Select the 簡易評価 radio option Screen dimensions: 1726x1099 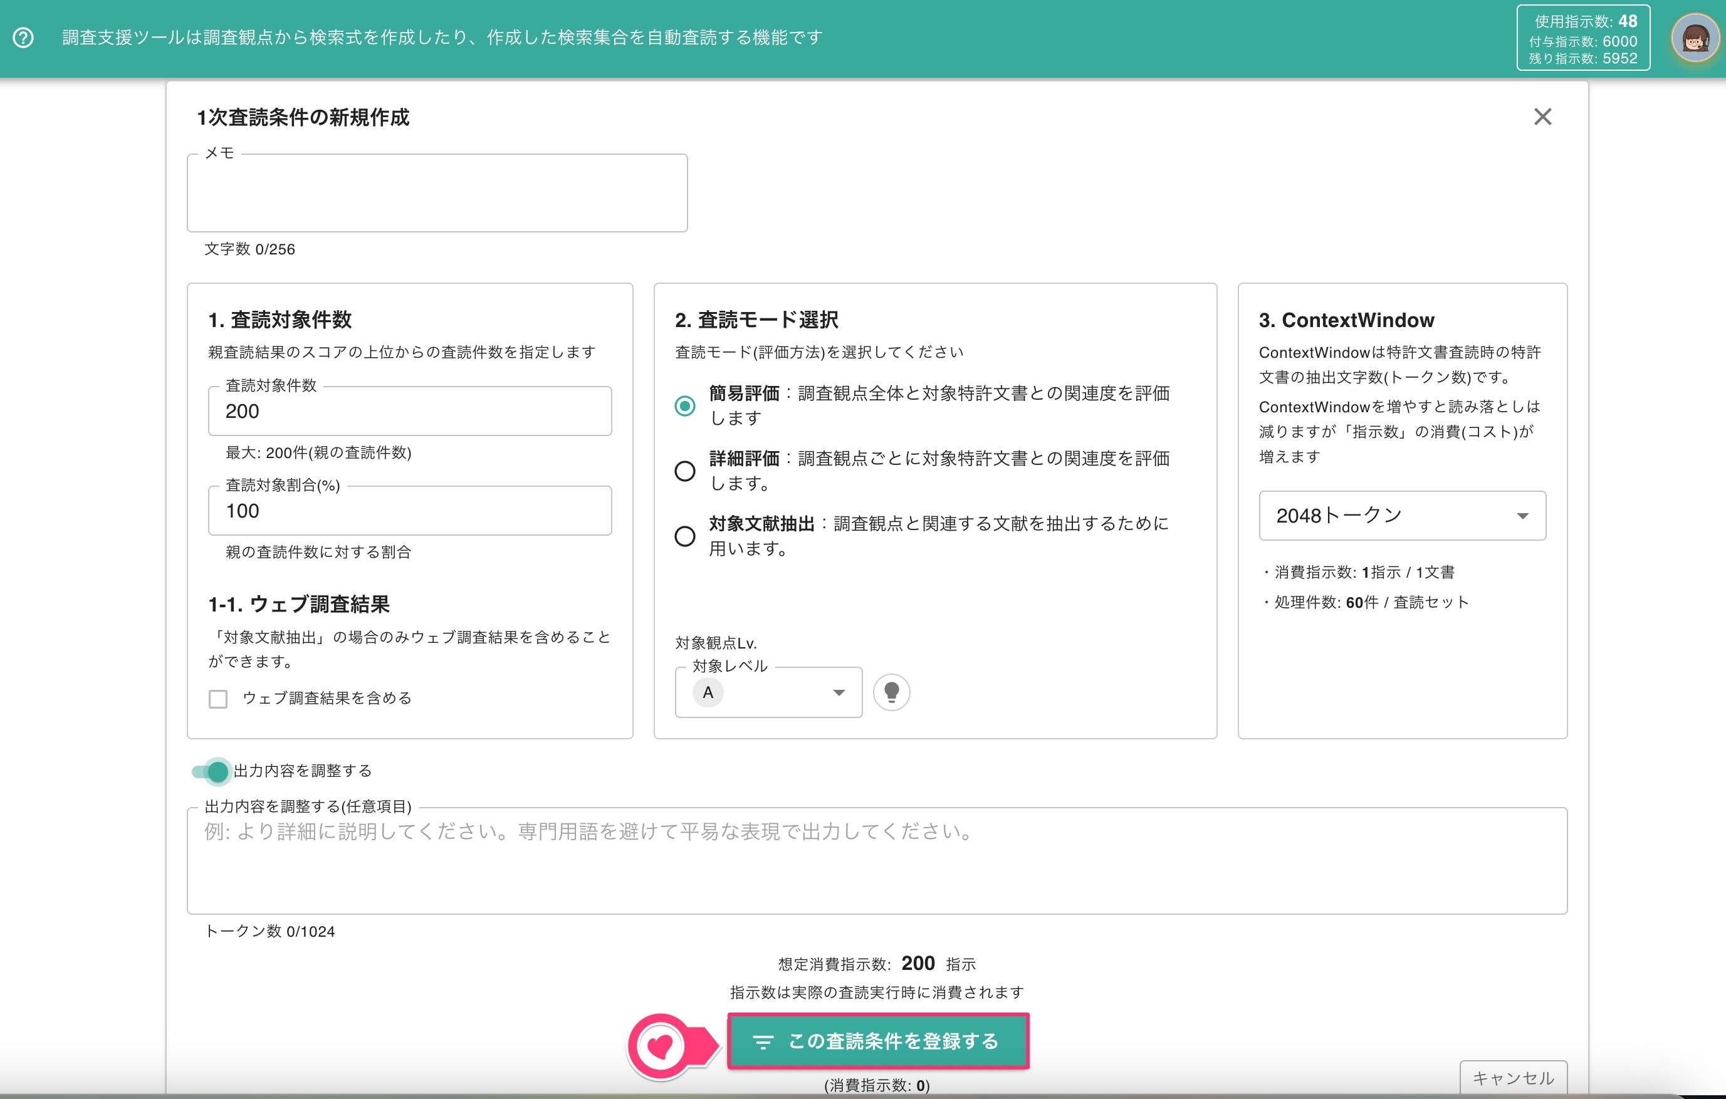684,406
